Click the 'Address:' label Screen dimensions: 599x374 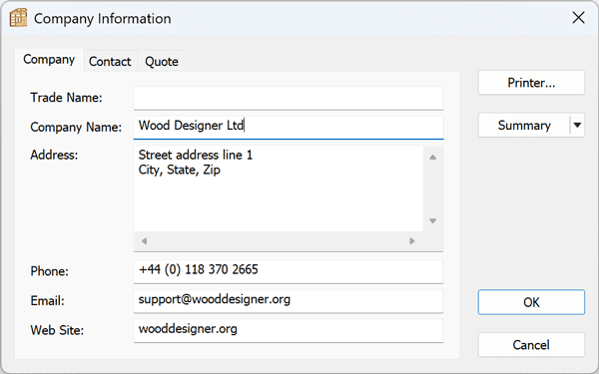coord(54,155)
